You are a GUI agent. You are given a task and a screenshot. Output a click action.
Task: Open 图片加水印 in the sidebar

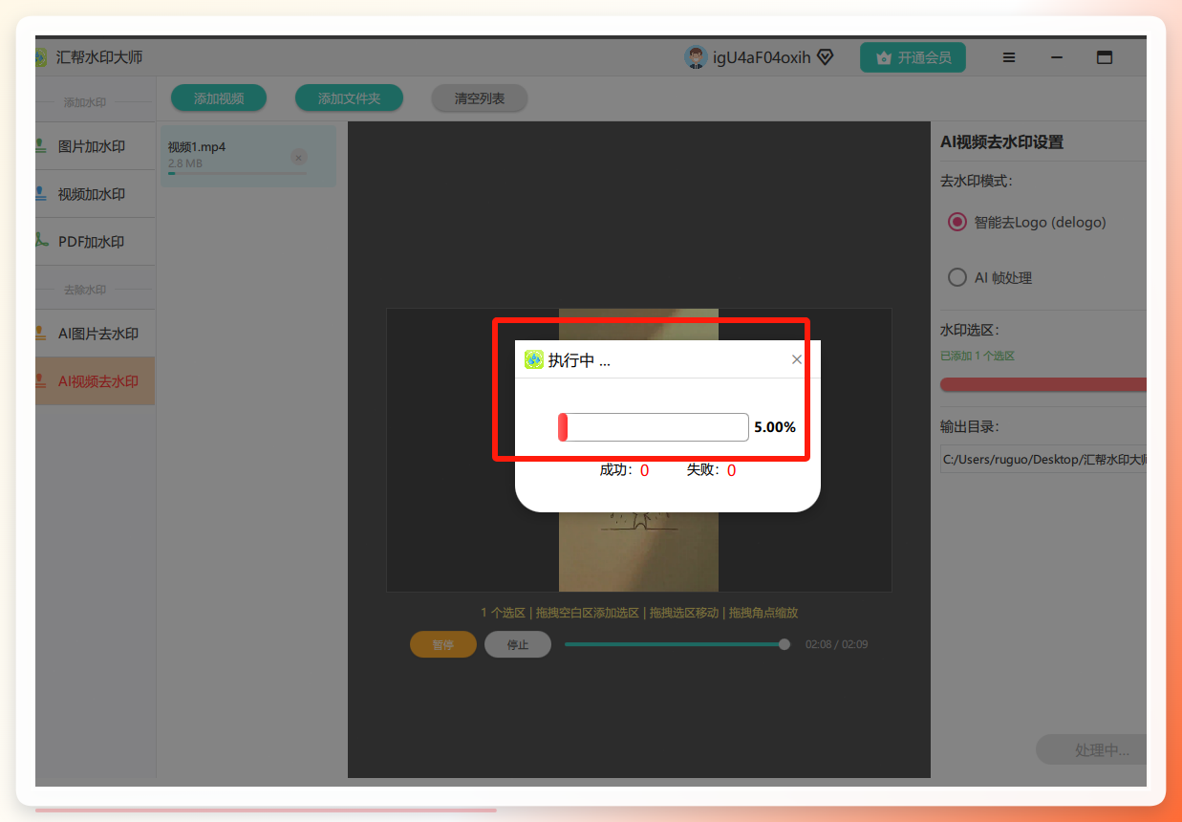[95, 146]
